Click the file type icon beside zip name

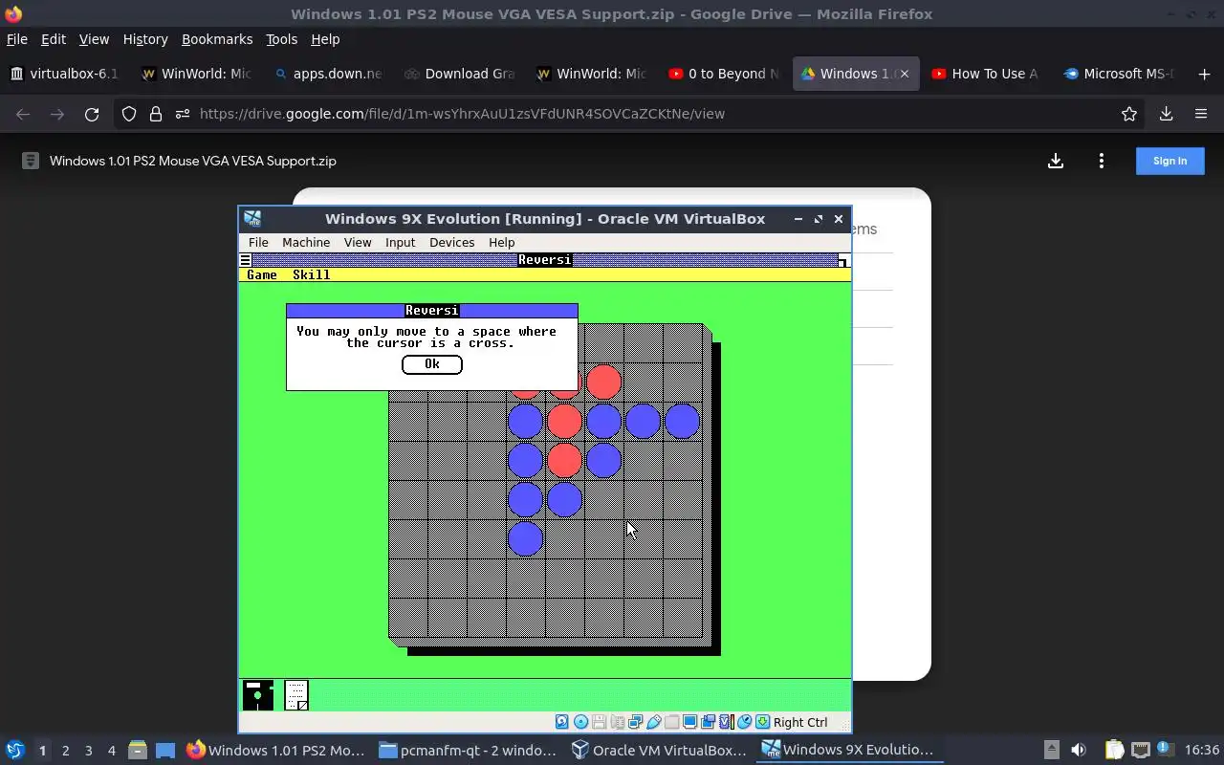[x=31, y=161]
